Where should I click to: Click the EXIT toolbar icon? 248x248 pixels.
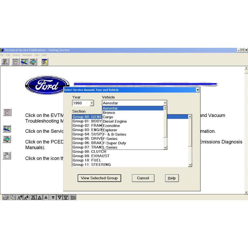click(5, 62)
